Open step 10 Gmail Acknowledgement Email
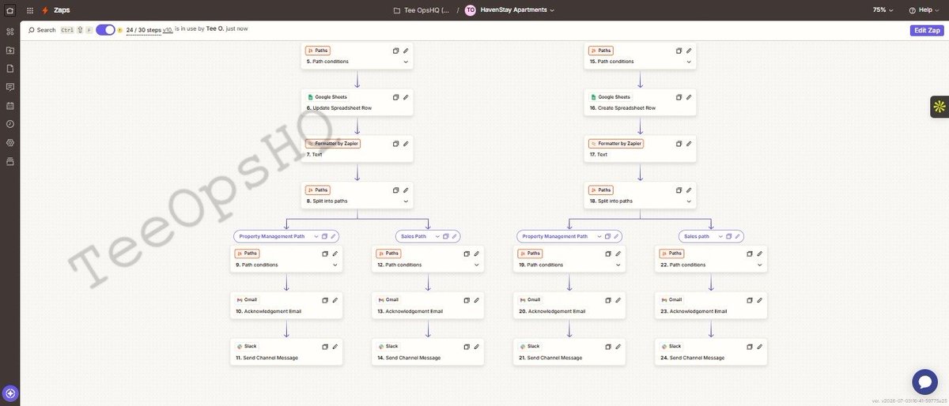The image size is (949, 406). (286, 305)
